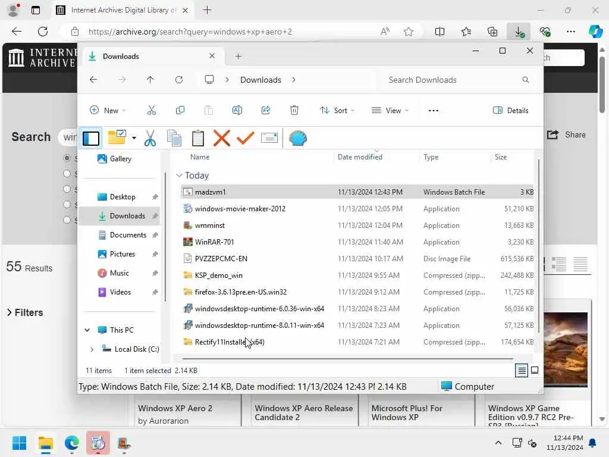Image resolution: width=609 pixels, height=457 pixels.
Task: Click the Rename icon in command bar
Action: tap(237, 110)
